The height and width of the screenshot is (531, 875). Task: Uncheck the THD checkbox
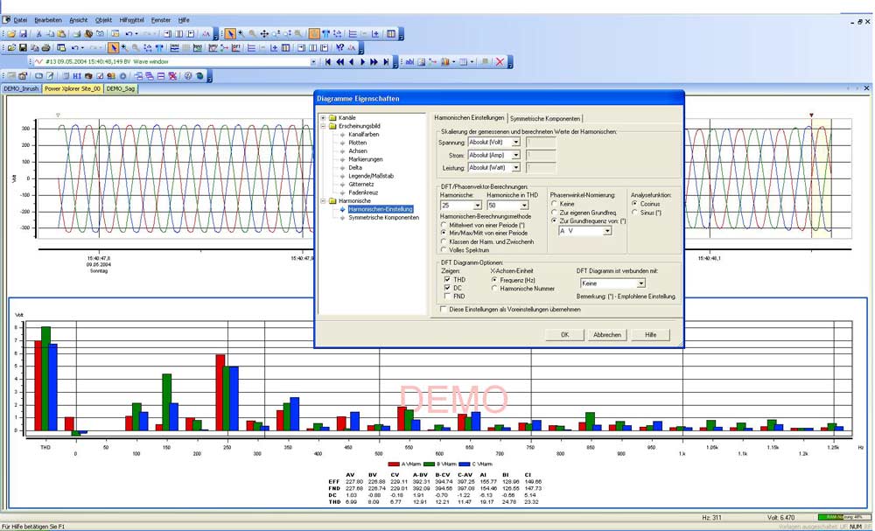447,279
